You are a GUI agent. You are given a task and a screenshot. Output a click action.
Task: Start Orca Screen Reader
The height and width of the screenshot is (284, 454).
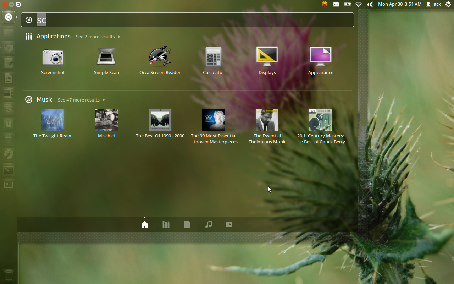[x=160, y=61]
